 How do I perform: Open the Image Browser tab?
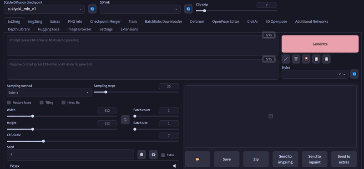[x=79, y=29]
